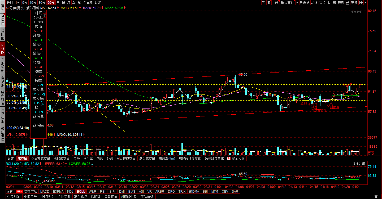Switch to 15分 period
382x199 pixels.
[x=33, y=3]
